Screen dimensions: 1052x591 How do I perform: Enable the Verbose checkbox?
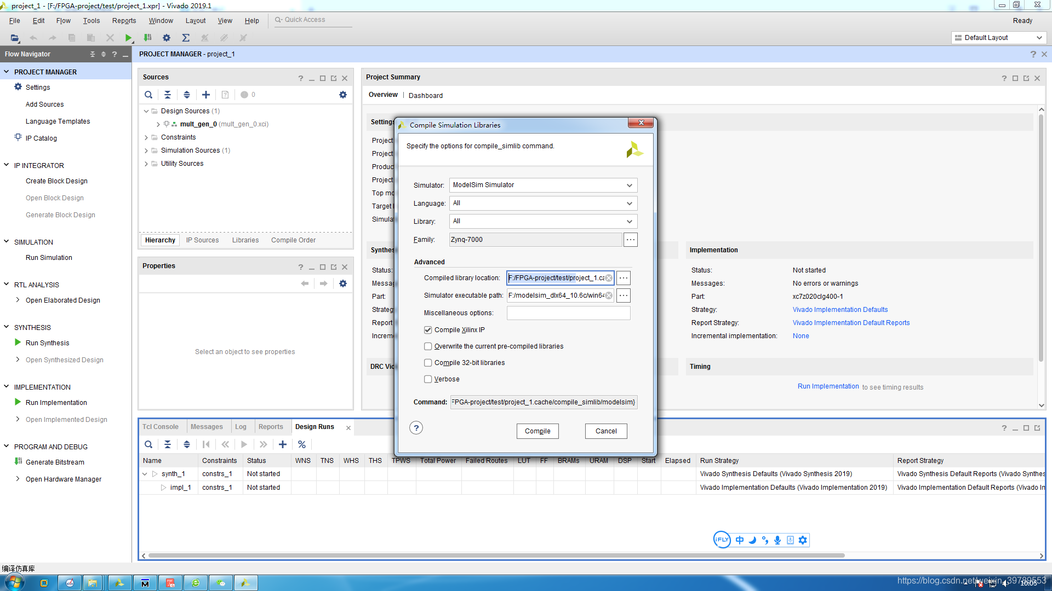(x=428, y=379)
